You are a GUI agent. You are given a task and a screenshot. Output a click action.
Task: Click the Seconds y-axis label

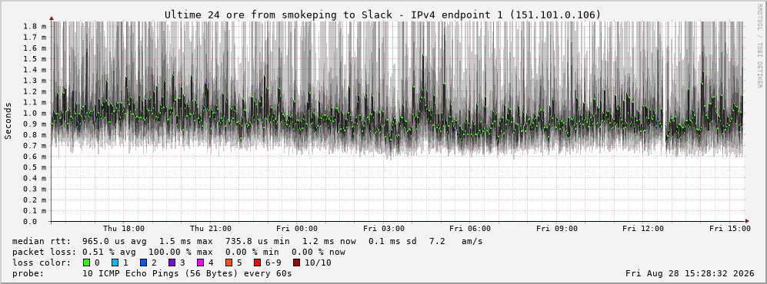coord(8,121)
